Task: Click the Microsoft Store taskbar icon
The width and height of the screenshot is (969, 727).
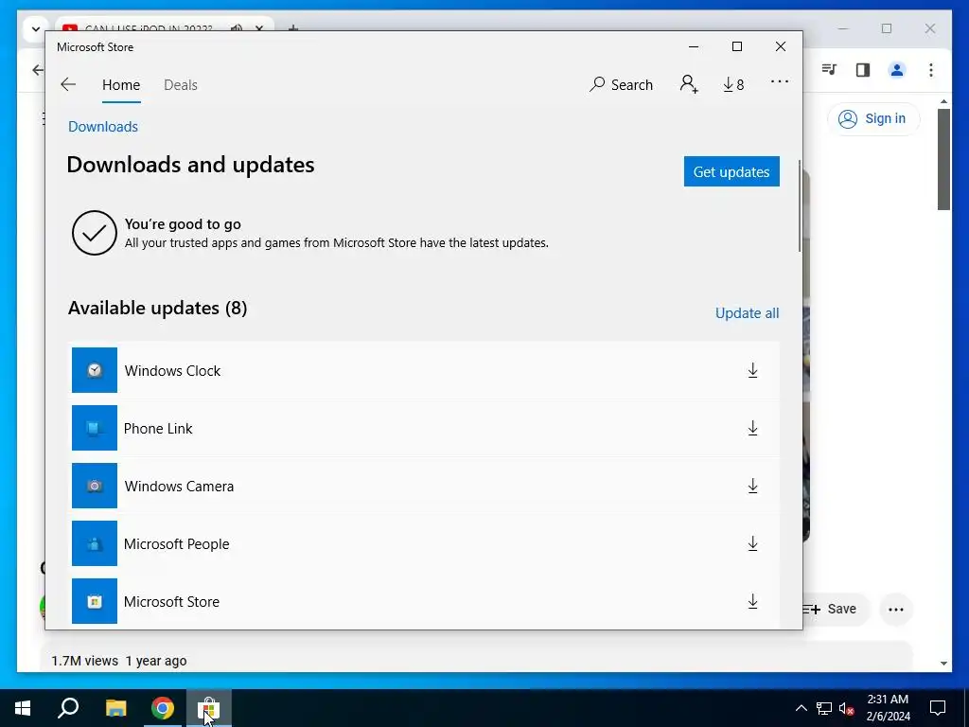Action: pyautogui.click(x=209, y=708)
